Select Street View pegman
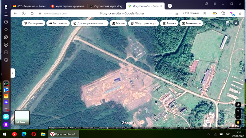 coord(238,122)
